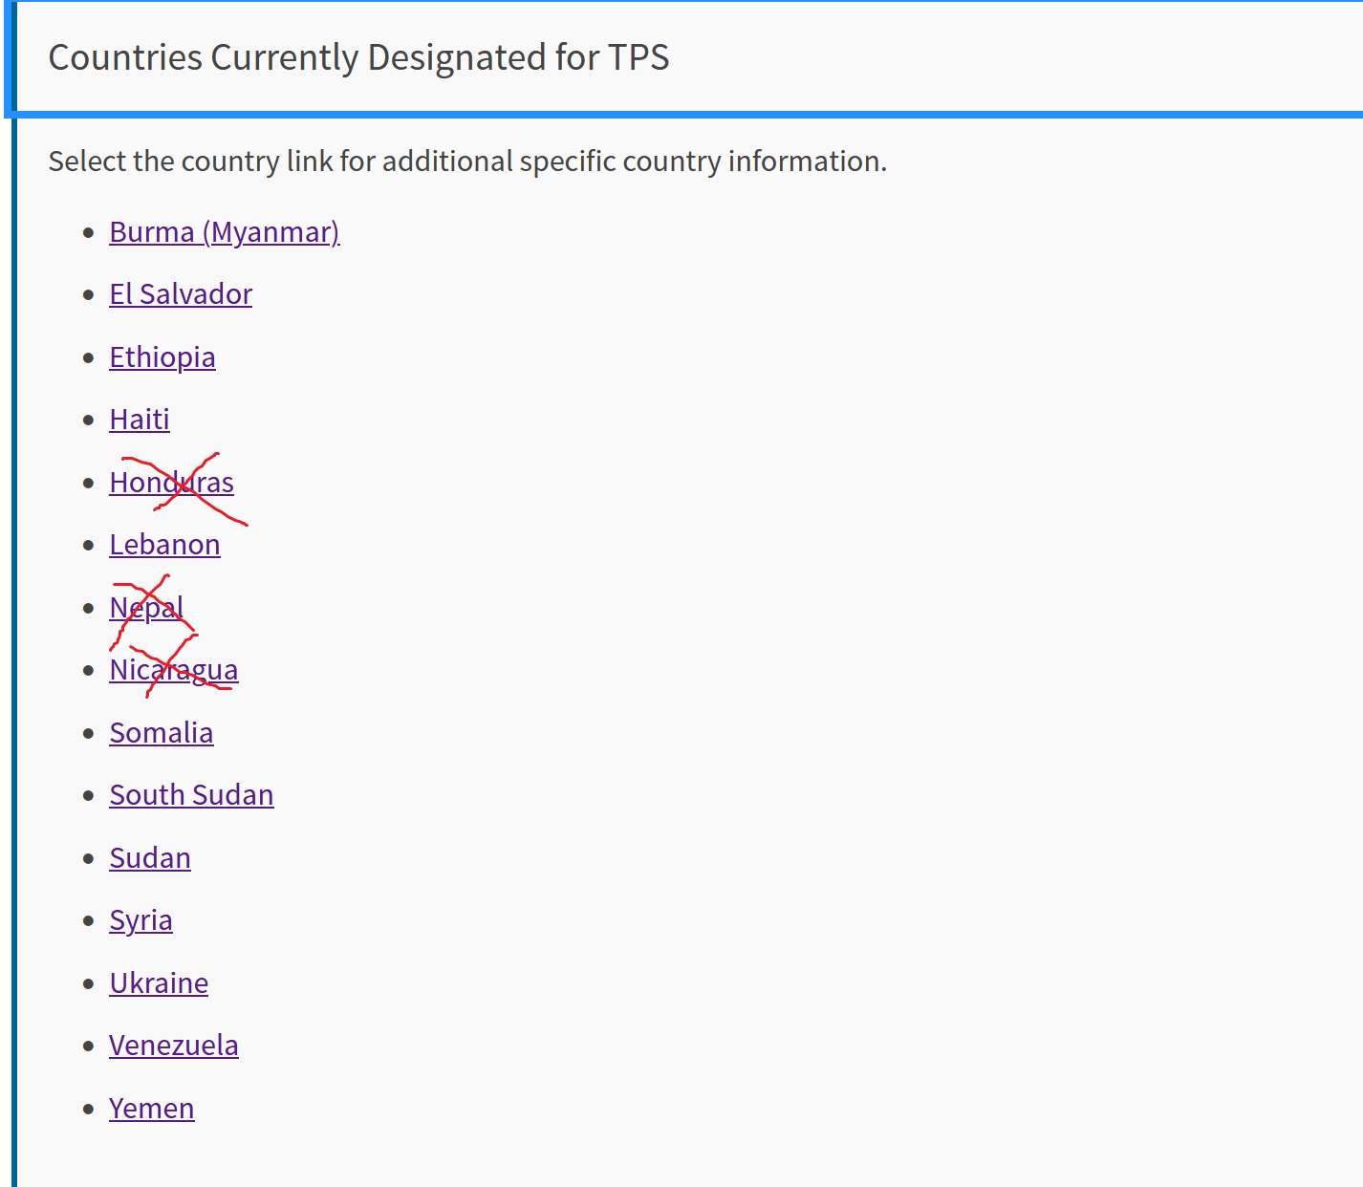
Task: Open the Sudan country link
Action: [x=150, y=858]
